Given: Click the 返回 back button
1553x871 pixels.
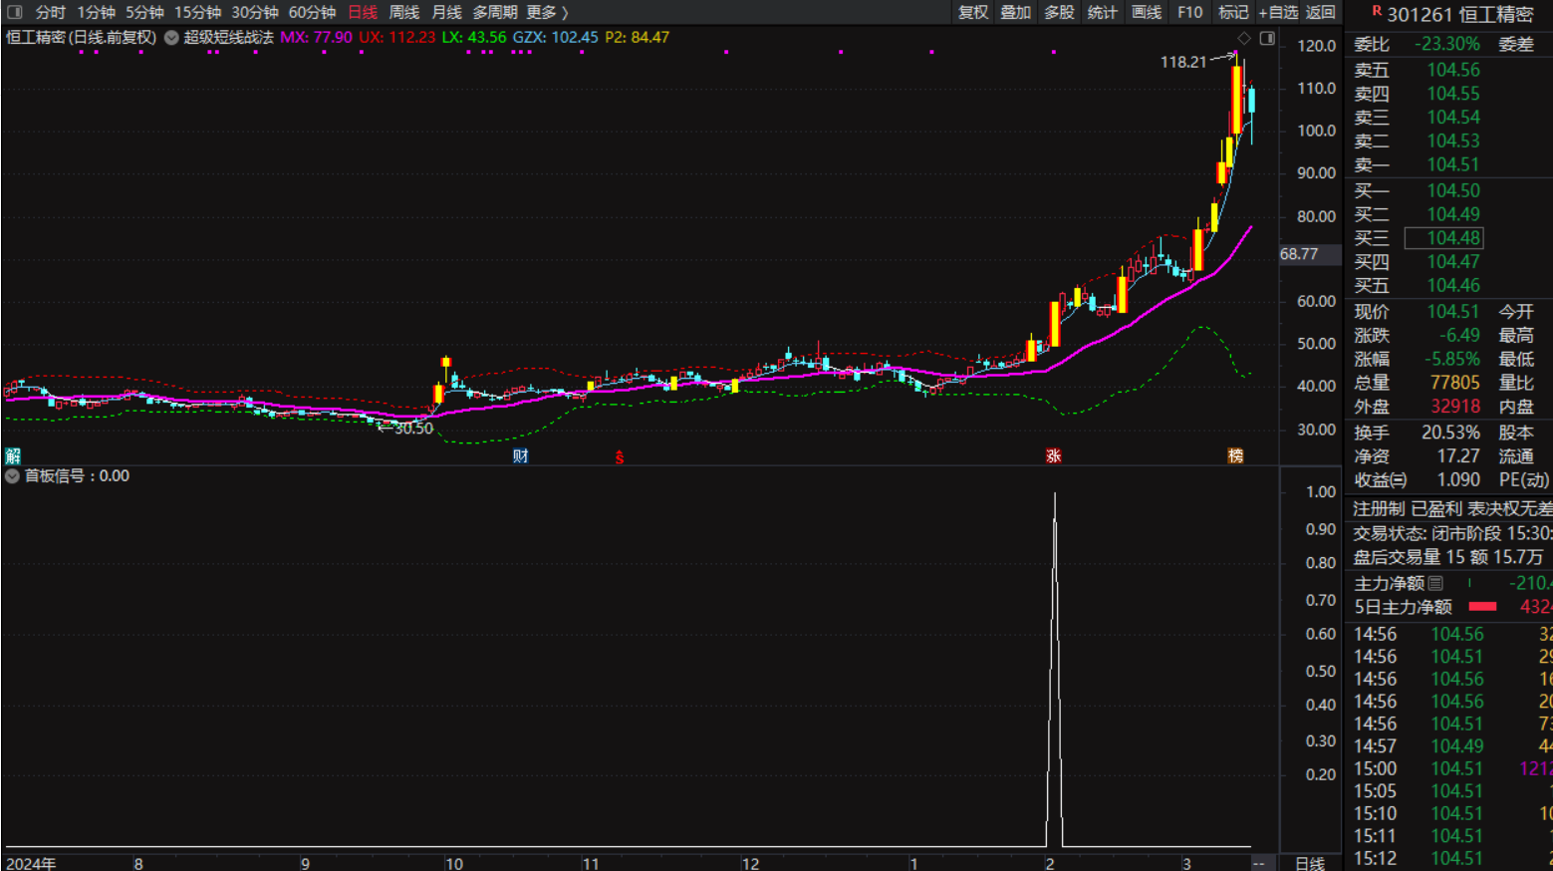Looking at the screenshot, I should [x=1320, y=12].
